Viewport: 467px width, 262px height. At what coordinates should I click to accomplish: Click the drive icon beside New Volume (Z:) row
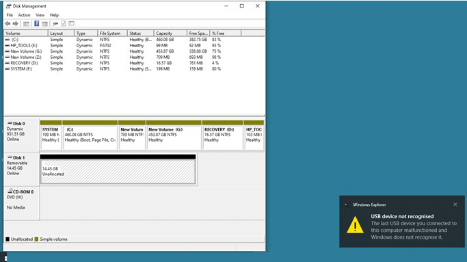(8, 57)
